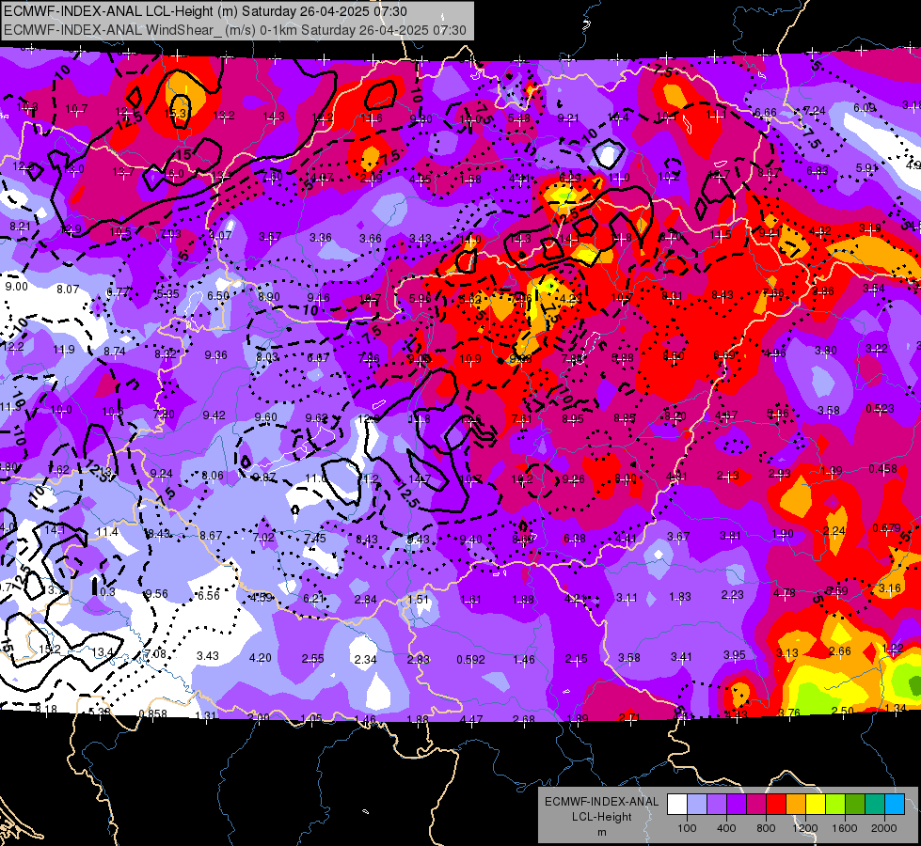Click the legend title ECMWF-INDEX-ANAL

coord(601,802)
